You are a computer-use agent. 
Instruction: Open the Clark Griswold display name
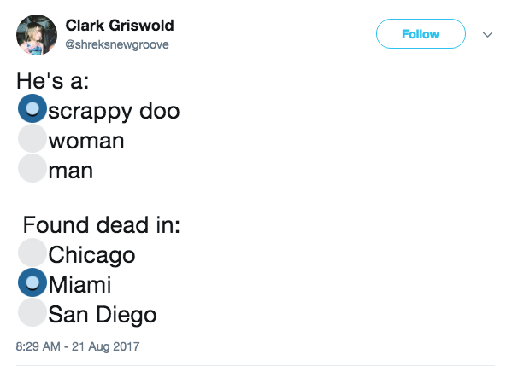120,26
